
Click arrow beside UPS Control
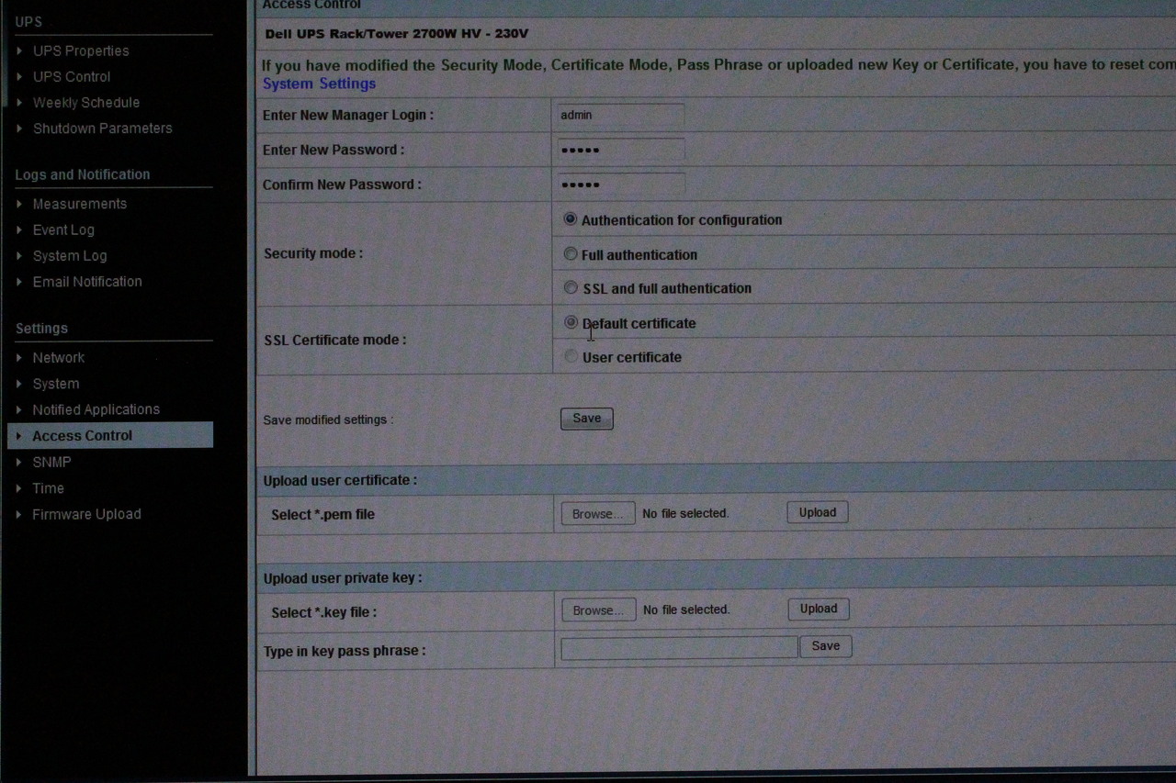[19, 76]
